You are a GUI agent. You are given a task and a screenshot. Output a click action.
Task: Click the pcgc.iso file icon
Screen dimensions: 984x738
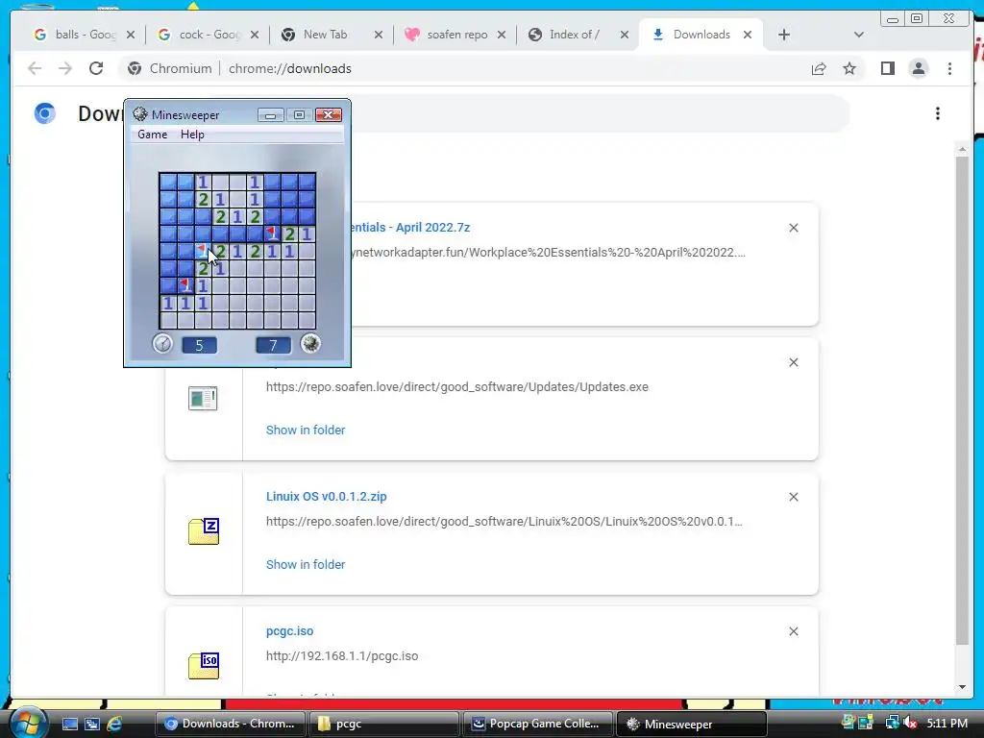pos(204,666)
